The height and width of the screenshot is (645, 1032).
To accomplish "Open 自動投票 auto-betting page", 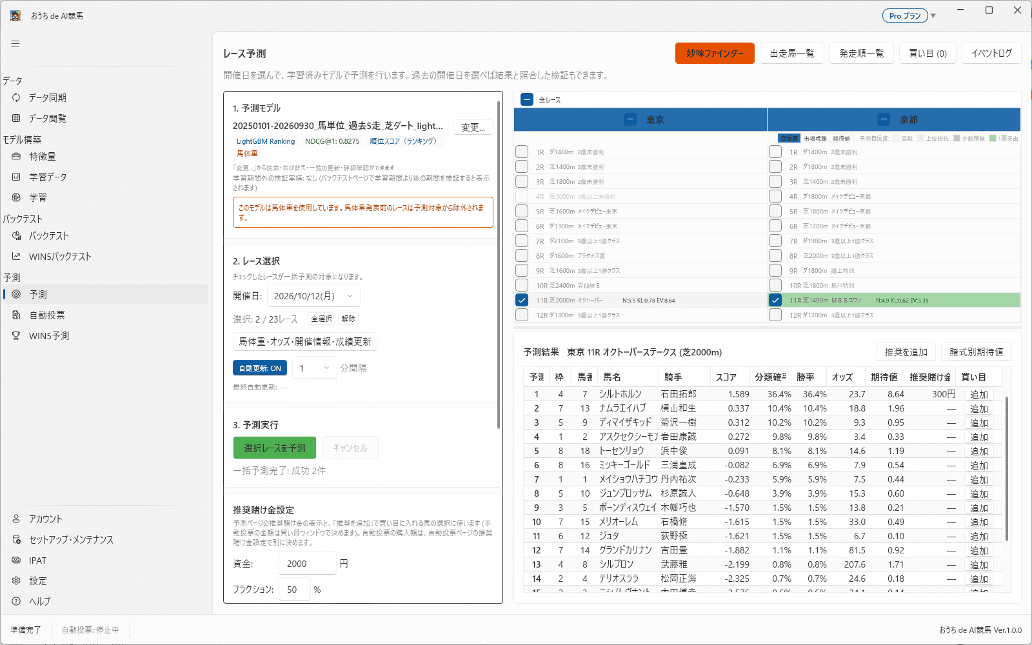I will (x=104, y=315).
